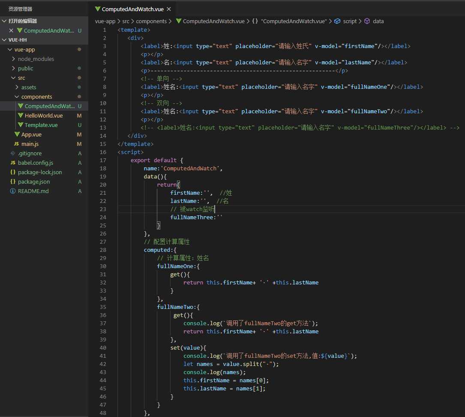Click the 资源管理器 panel title
The width and height of the screenshot is (465, 417).
tap(20, 9)
